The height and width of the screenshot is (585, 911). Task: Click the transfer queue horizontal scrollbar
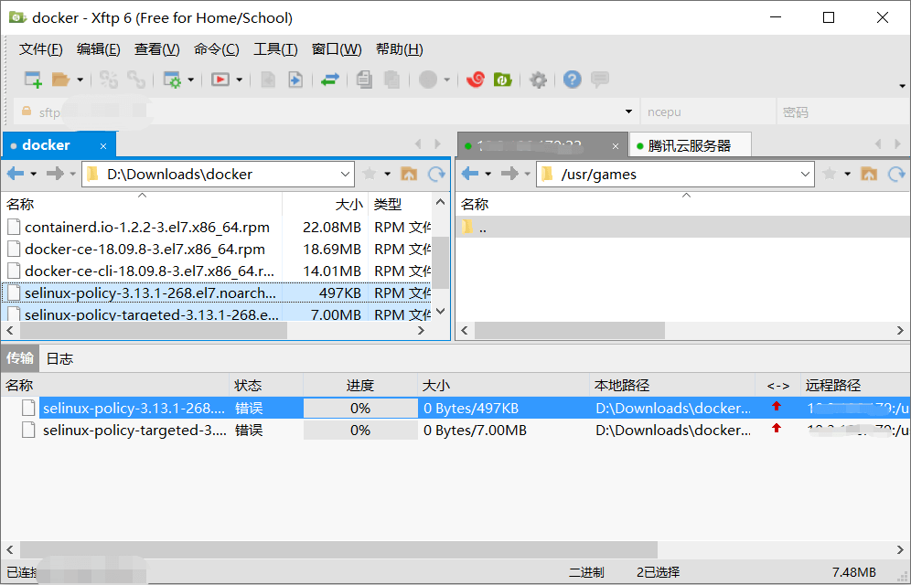338,549
